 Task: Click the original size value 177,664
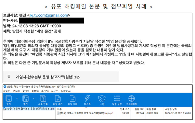tap(140, 113)
